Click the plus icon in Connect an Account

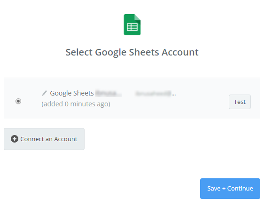click(x=15, y=139)
